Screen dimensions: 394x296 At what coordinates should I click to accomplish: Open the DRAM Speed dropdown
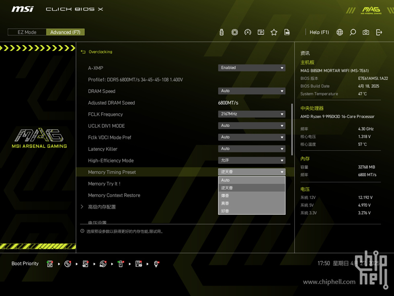tap(252, 91)
